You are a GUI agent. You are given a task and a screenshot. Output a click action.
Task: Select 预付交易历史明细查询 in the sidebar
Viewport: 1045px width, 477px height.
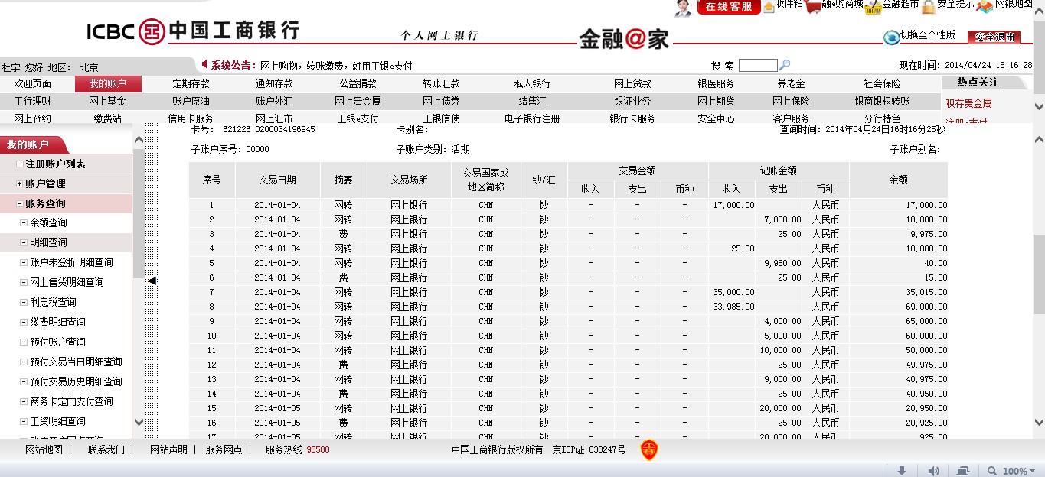point(76,382)
